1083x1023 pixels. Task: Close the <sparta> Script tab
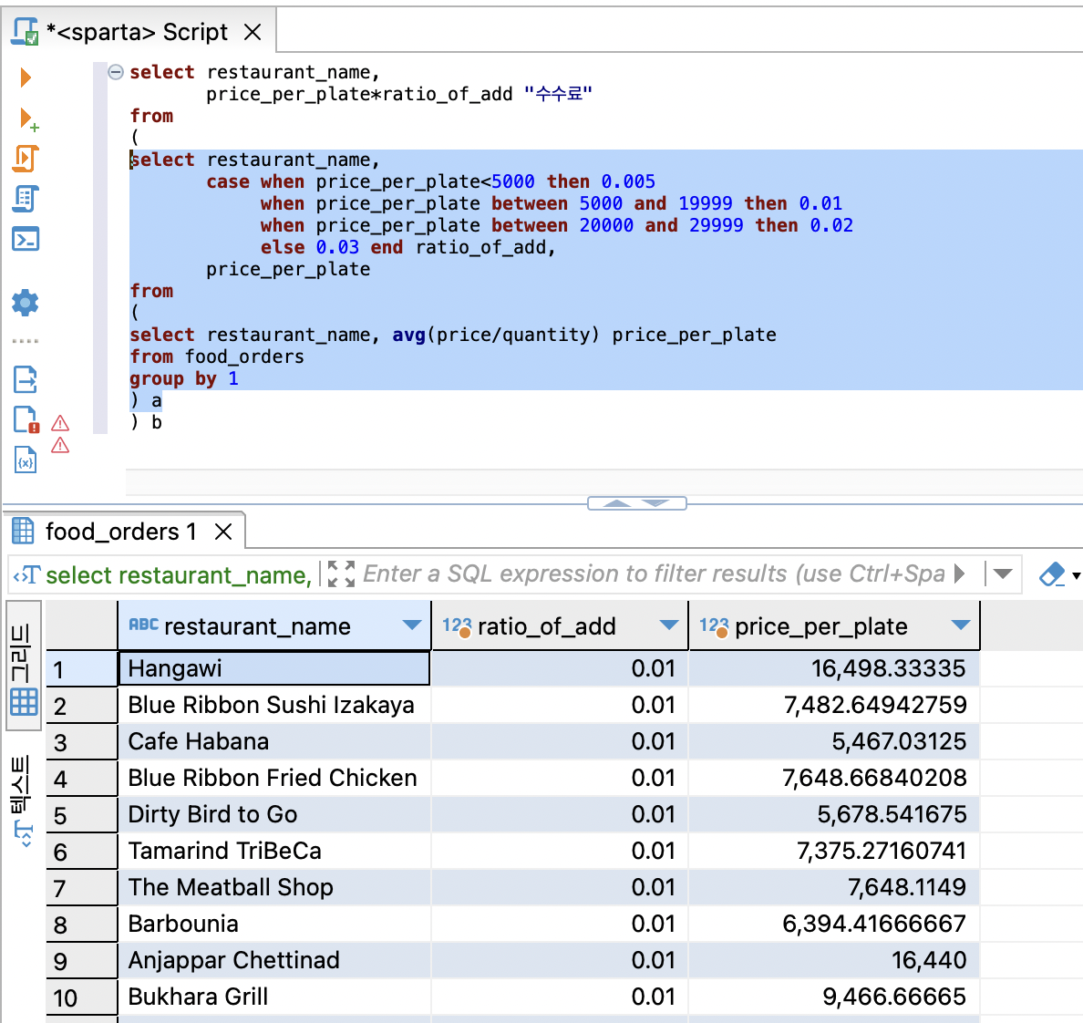(x=253, y=32)
